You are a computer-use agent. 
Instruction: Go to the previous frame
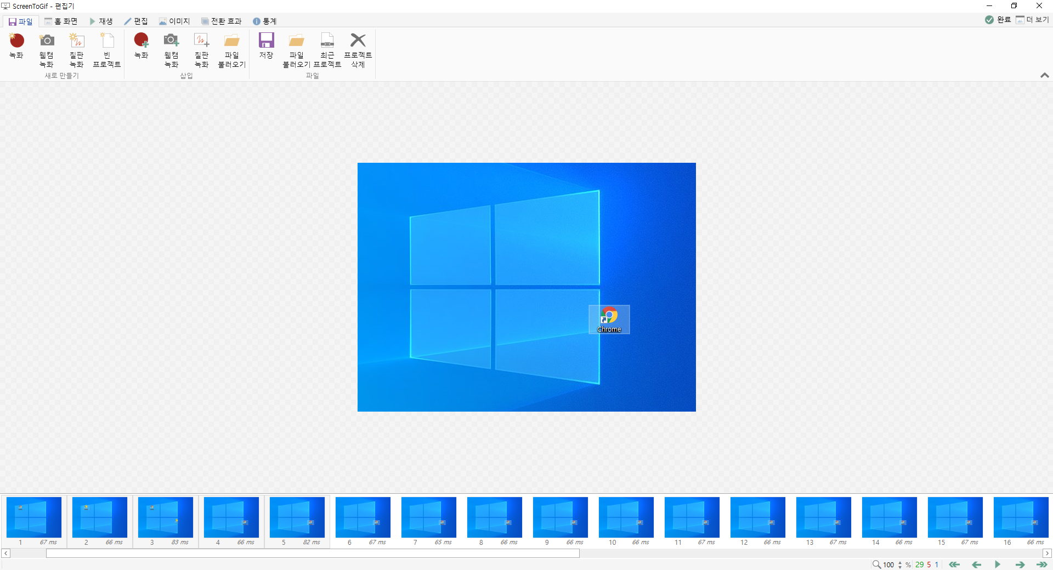976,565
